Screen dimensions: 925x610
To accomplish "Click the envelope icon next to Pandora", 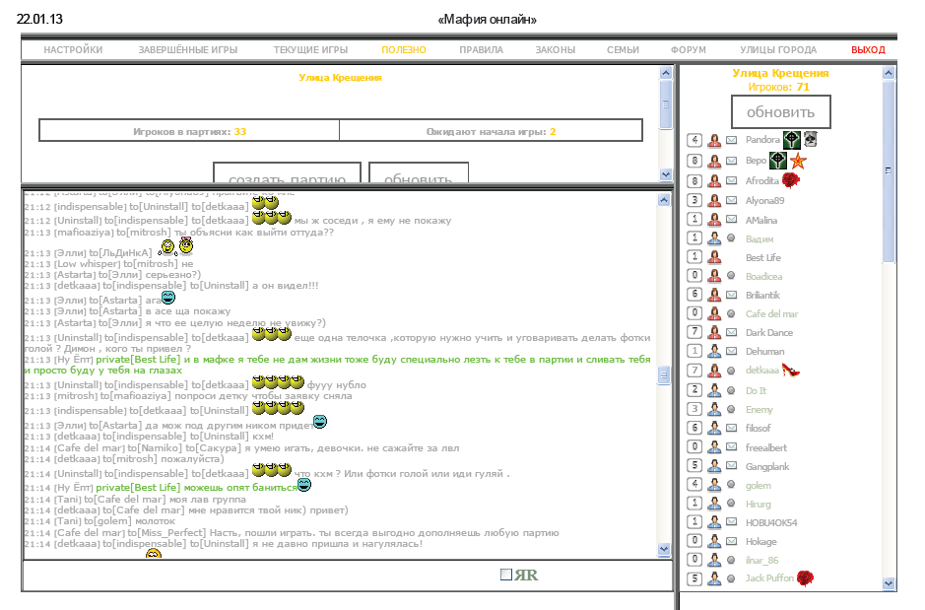I will click(732, 140).
